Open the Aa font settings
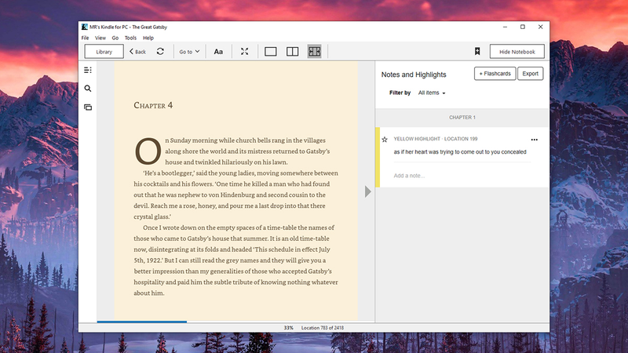Image resolution: width=628 pixels, height=353 pixels. tap(218, 52)
